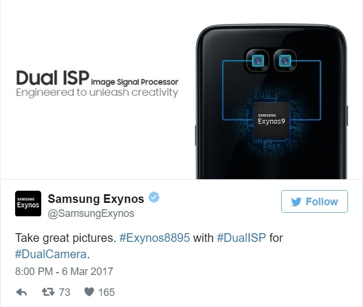Open the black phone image in the tweet
Image resolution: width=363 pixels, height=307 pixels.
272,102
